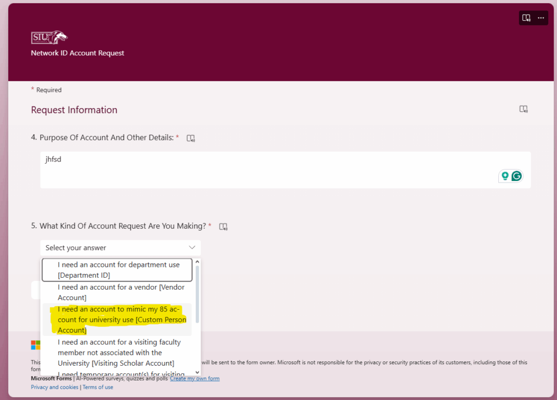Open Immersive Reader in the form header
Screen dimensions: 557x400
click(x=526, y=18)
